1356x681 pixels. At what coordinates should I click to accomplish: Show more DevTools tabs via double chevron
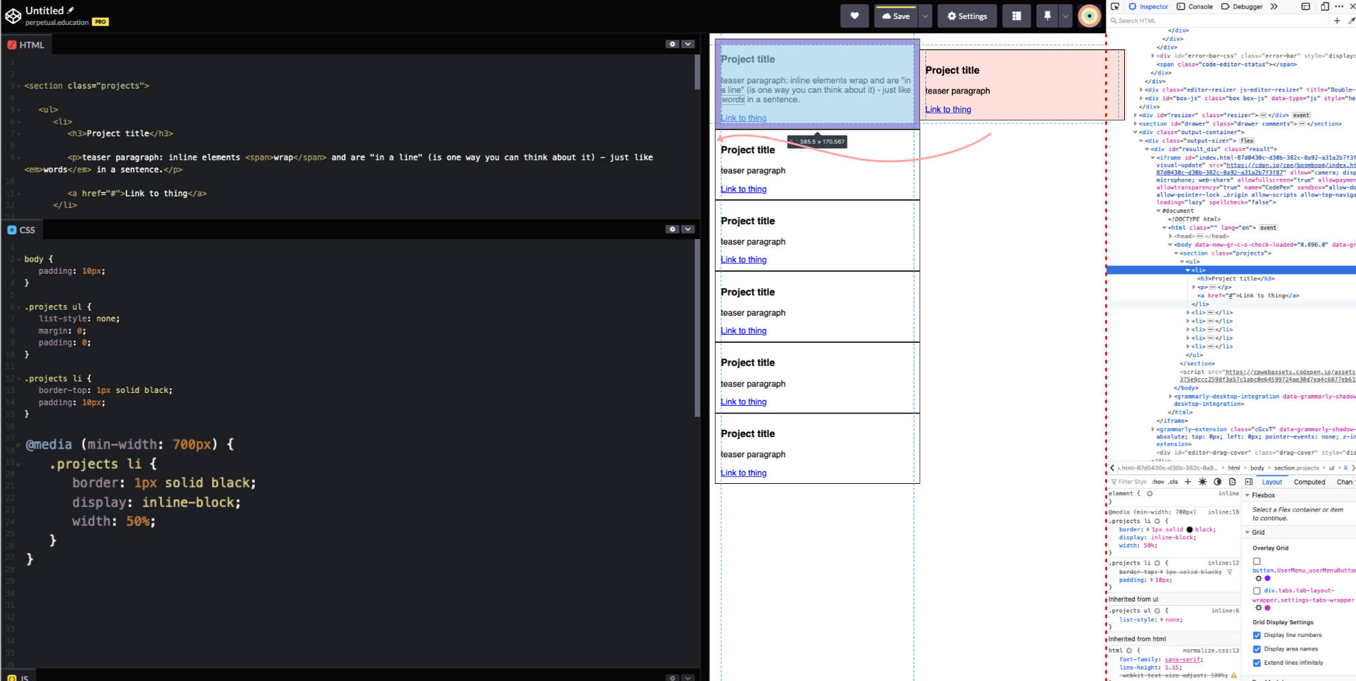[x=1274, y=7]
